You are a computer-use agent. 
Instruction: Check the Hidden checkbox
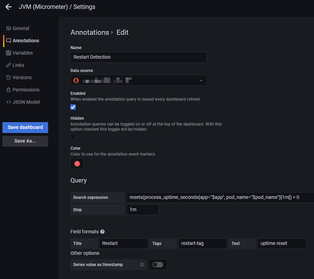coord(73,137)
